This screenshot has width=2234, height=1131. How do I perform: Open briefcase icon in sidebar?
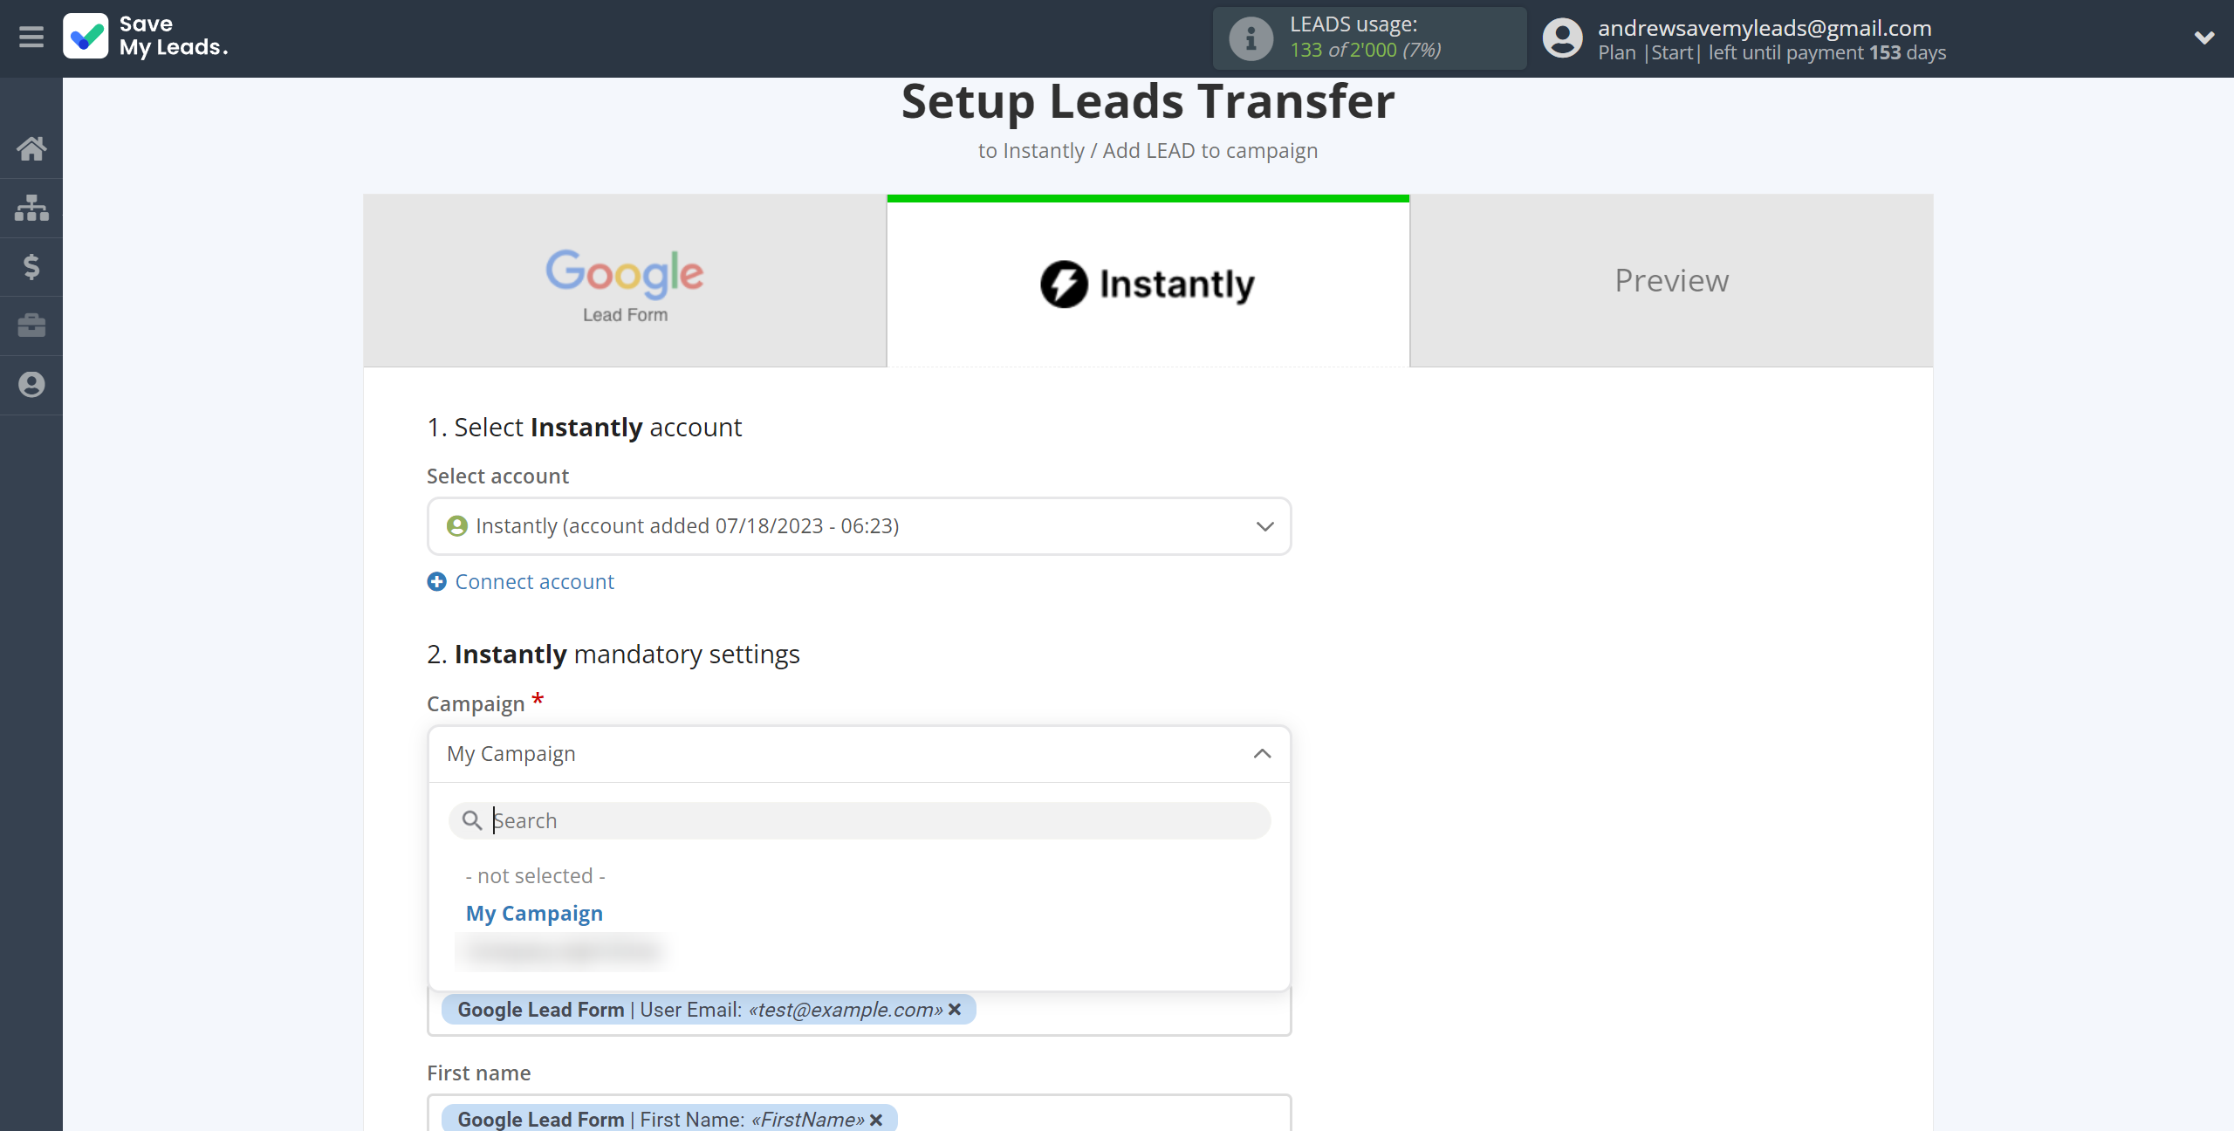(x=31, y=326)
